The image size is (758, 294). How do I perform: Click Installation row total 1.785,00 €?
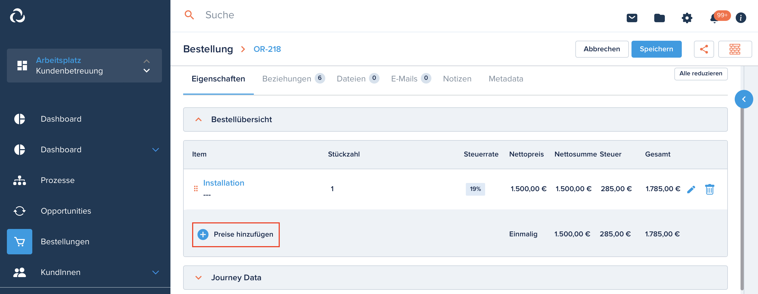(x=663, y=189)
